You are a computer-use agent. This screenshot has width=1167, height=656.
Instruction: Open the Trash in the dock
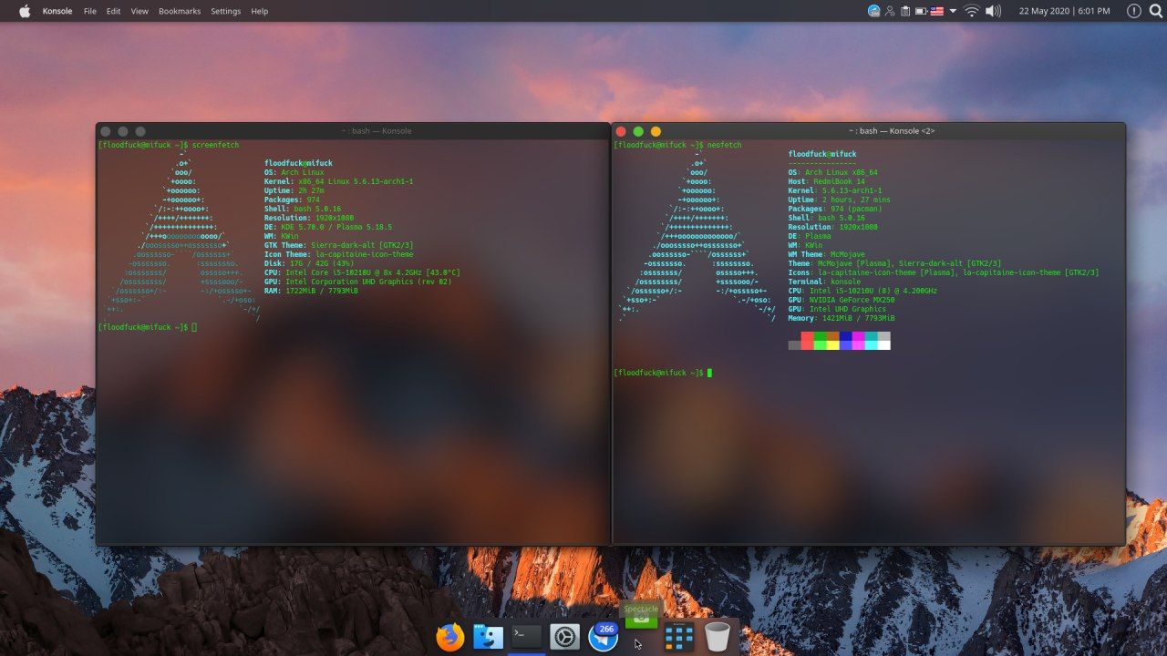coord(718,637)
